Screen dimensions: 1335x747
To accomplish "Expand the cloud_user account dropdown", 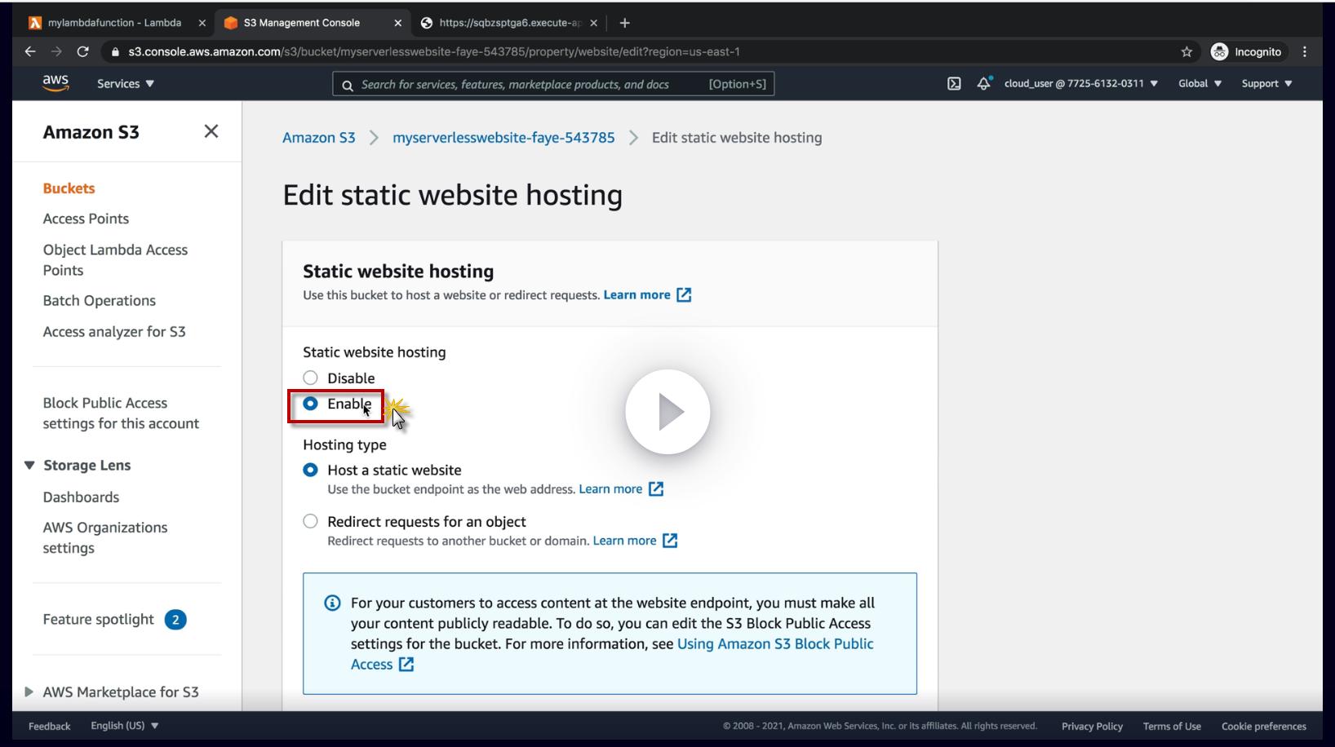I will 1081,83.
